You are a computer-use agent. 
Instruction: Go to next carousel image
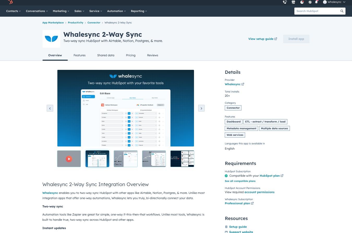201,108
